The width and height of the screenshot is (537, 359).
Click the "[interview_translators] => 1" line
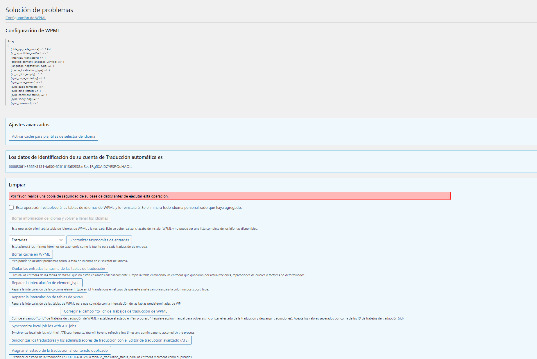28,58
